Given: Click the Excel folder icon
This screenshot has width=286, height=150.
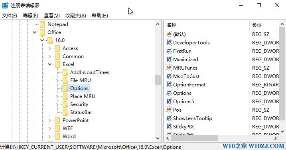Looking at the screenshot, I should click(x=57, y=64).
